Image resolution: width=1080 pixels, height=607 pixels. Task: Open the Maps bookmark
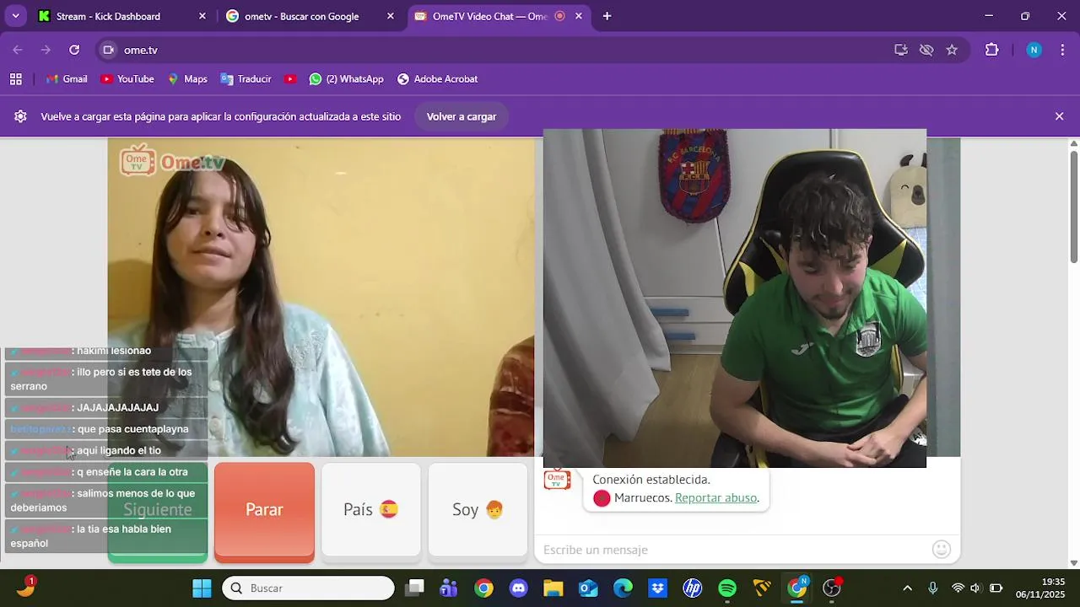[186, 78]
